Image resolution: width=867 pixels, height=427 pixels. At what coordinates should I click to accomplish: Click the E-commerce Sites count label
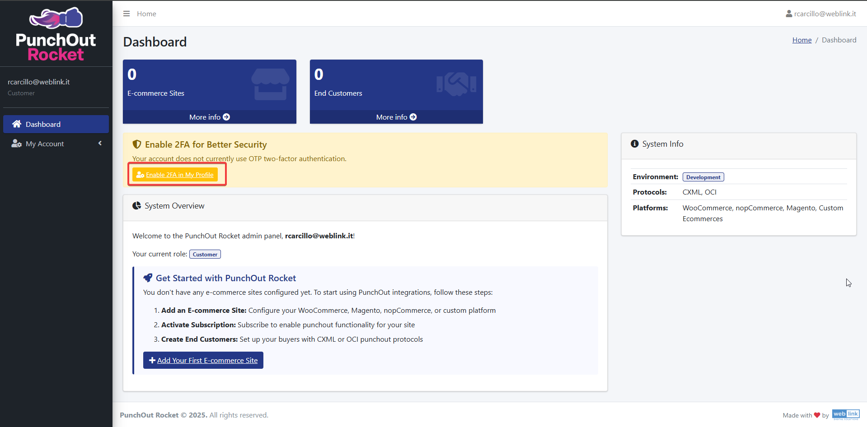pyautogui.click(x=156, y=93)
